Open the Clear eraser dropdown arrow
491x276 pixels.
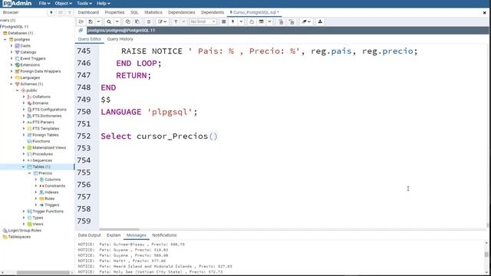pyautogui.click(x=309, y=21)
